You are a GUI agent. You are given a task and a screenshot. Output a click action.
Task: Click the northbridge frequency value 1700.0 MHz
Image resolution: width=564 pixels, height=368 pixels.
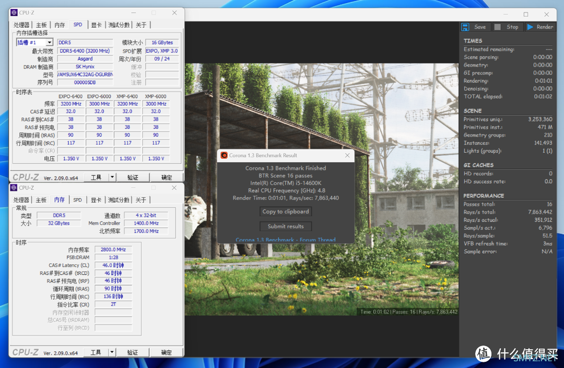tap(146, 231)
